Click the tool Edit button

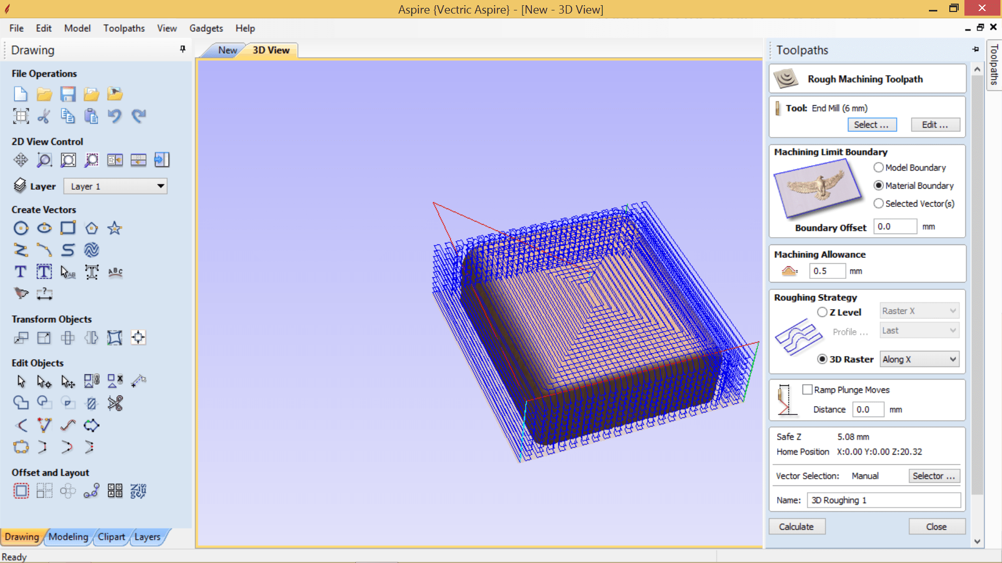point(935,125)
